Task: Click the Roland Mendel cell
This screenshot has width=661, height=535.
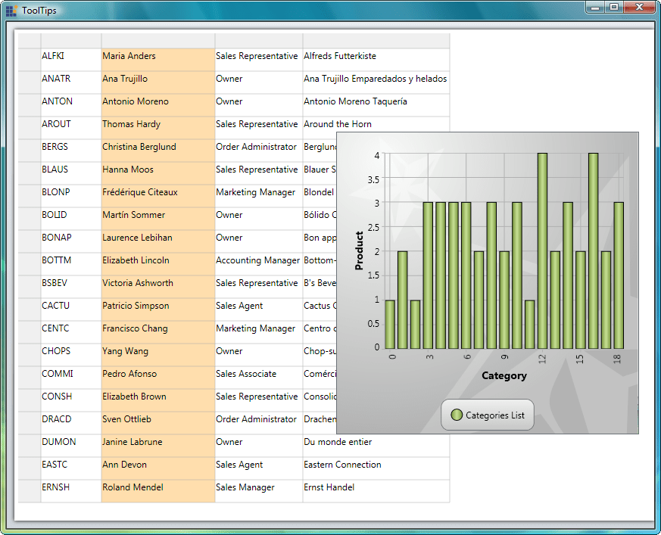Action: click(158, 492)
